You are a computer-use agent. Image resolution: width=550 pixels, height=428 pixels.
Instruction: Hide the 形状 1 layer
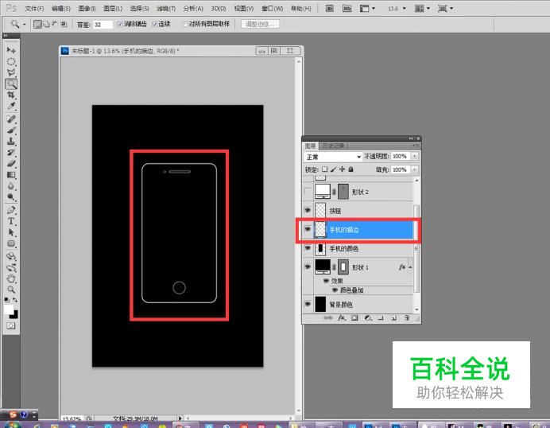(x=308, y=267)
